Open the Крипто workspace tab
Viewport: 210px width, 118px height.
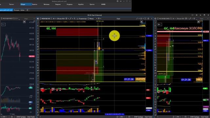point(92,4)
